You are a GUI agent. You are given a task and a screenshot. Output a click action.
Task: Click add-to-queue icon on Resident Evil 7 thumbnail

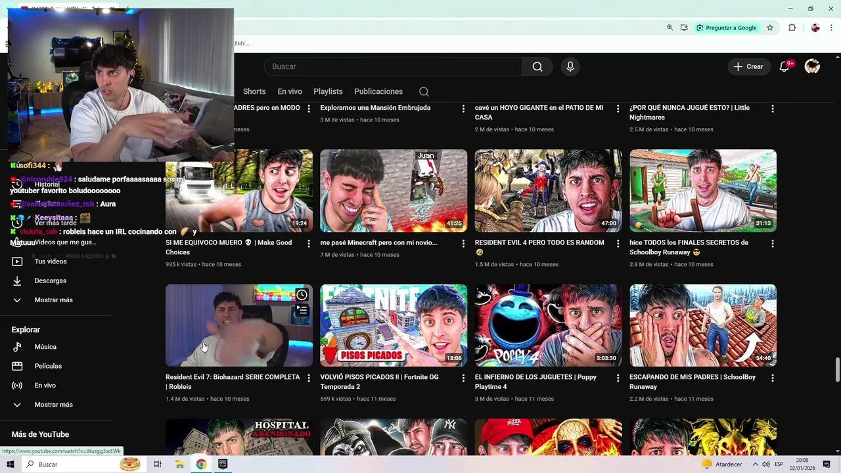coord(302,311)
